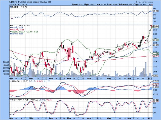161x120 pixels.
Task: Click the 'Feb' label on the bottom date axis
Action: point(51,118)
